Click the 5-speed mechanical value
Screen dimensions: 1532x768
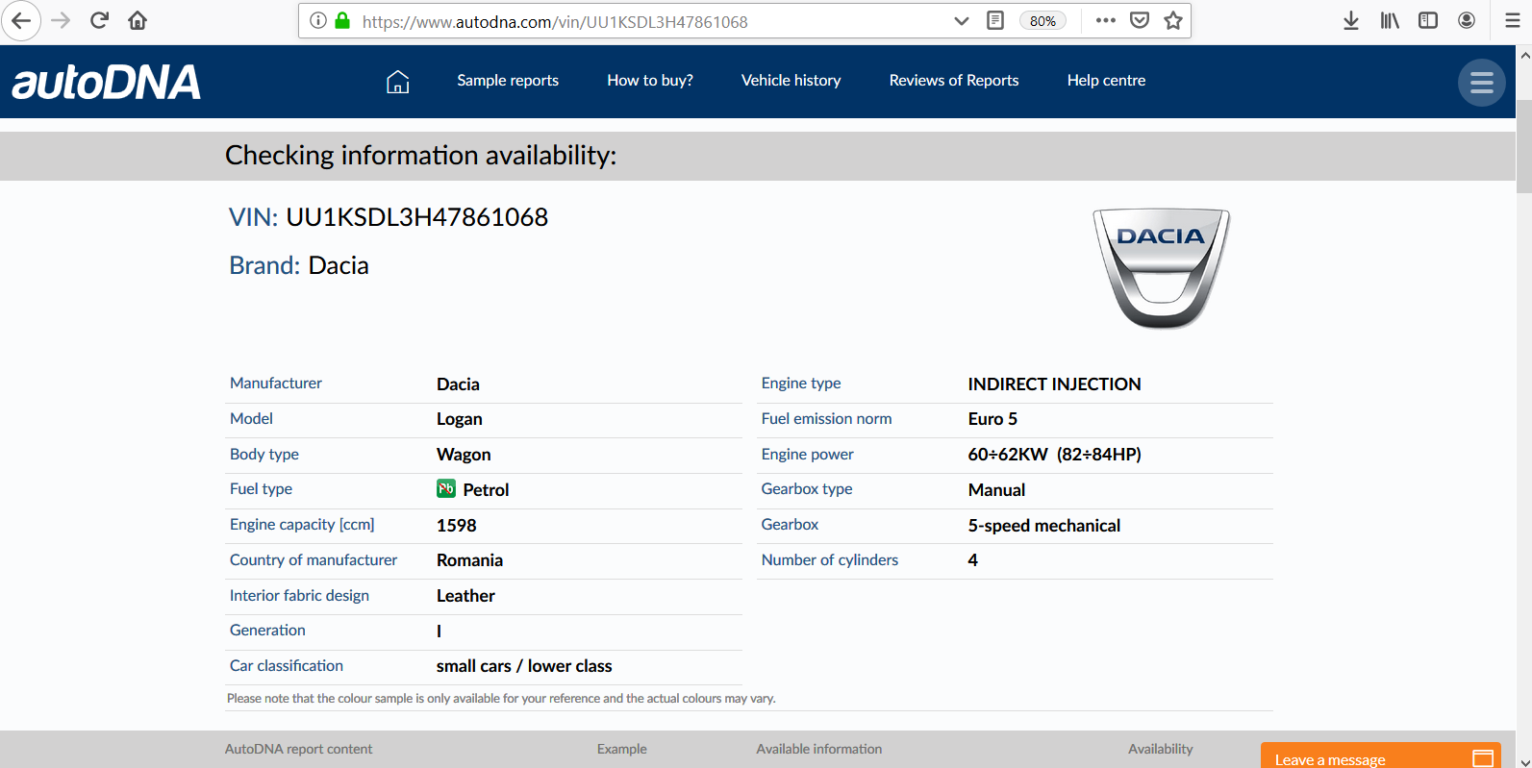1044,526
